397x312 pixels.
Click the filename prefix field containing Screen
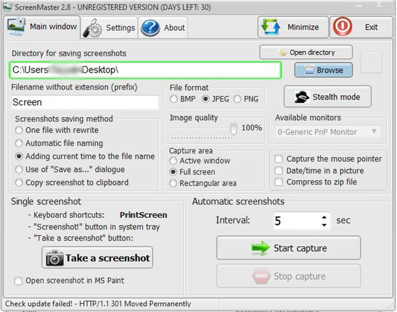coord(84,102)
